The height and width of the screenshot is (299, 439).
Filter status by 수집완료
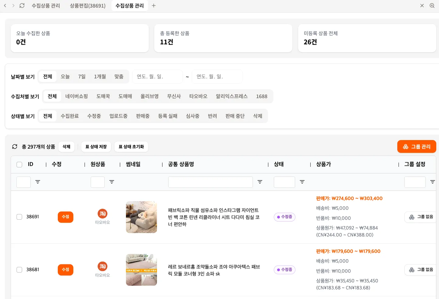[70, 116]
